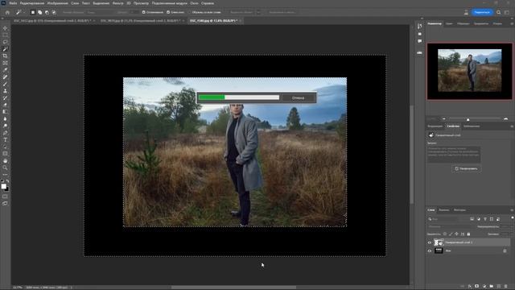Toggle lock all in Layers
Image resolution: width=515 pixels, height=290 pixels.
pos(468,234)
